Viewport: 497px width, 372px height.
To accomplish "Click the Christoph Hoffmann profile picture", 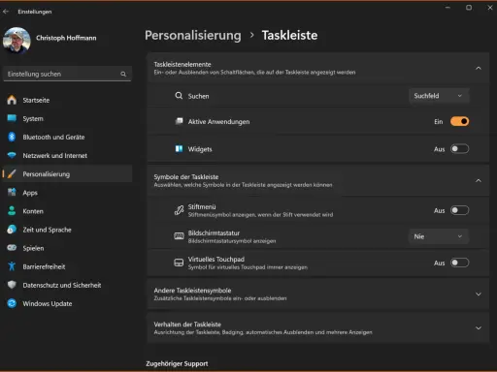I will [x=17, y=41].
